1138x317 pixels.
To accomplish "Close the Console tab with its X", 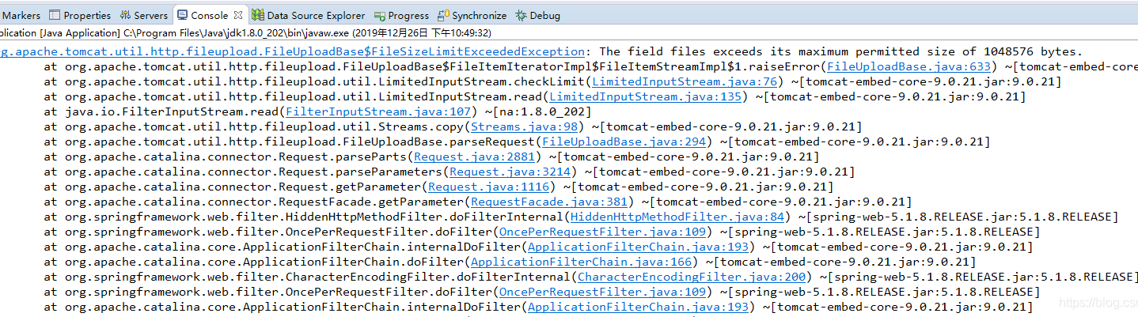I will click(x=238, y=15).
